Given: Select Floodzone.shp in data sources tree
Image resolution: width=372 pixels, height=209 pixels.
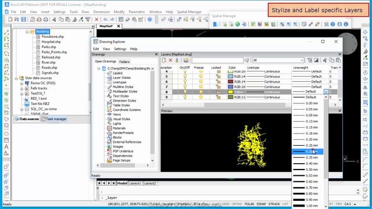Looking at the screenshot, I should pyautogui.click(x=52, y=37).
